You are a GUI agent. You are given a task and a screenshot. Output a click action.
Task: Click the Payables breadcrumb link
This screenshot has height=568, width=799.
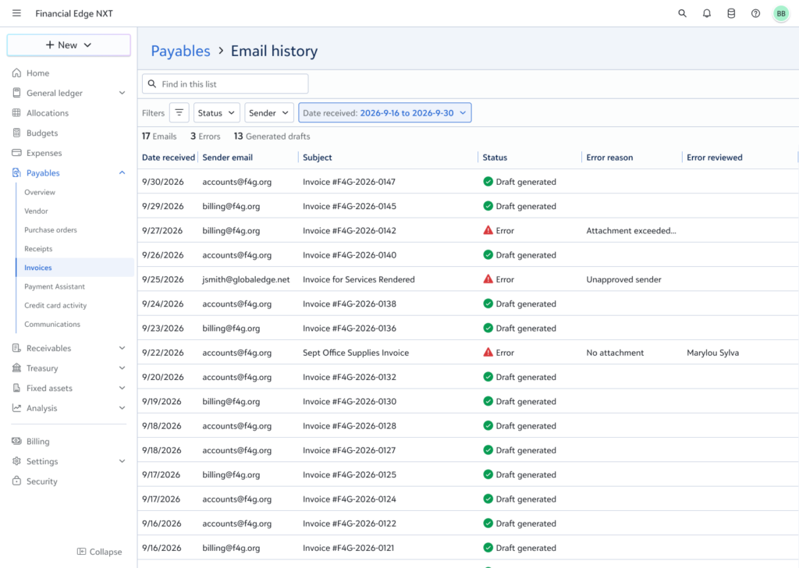[180, 51]
